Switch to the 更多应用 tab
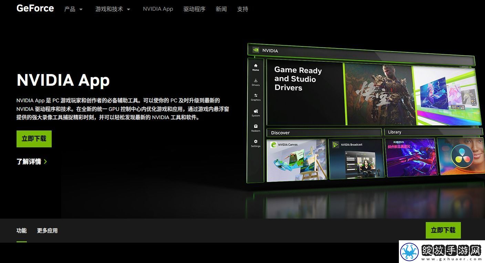This screenshot has height=263, width=485. pos(47,231)
